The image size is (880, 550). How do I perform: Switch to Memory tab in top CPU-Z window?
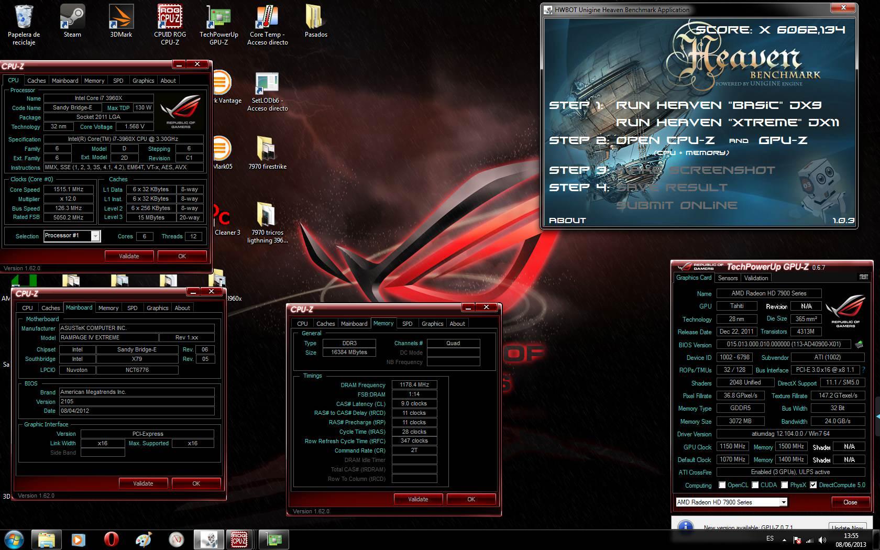94,81
